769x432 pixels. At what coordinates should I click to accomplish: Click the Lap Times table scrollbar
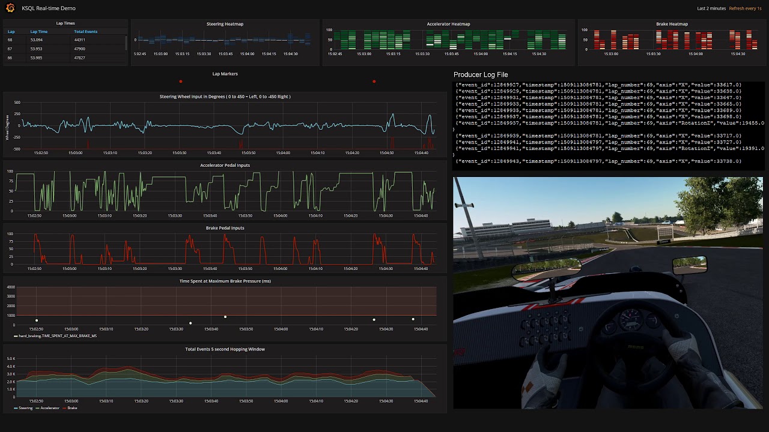point(126,42)
